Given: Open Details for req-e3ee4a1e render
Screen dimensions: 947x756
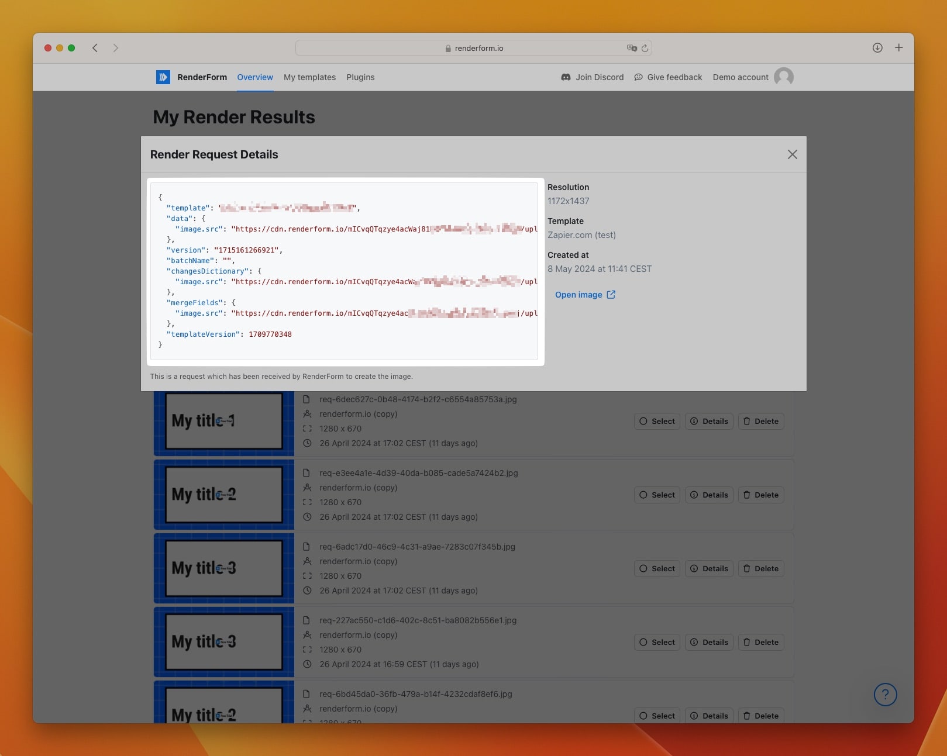Looking at the screenshot, I should [709, 495].
